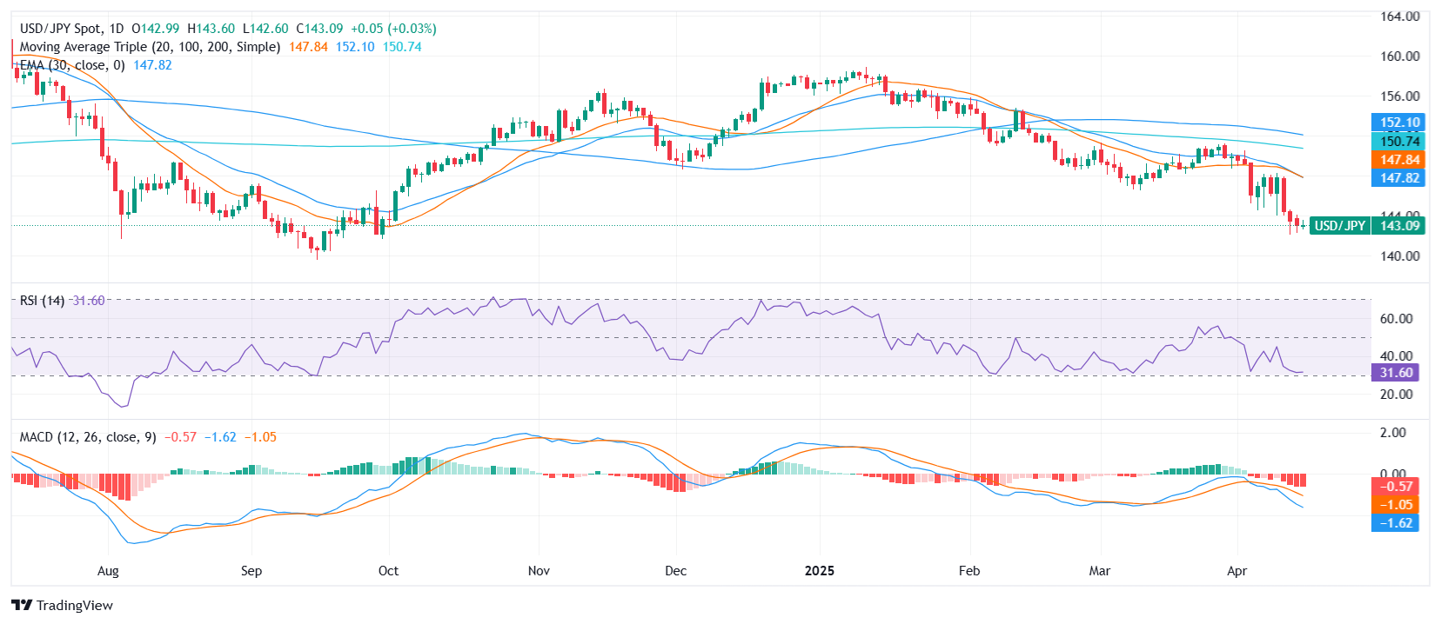Click the blue 147.82 EMA price tag

tap(1398, 178)
